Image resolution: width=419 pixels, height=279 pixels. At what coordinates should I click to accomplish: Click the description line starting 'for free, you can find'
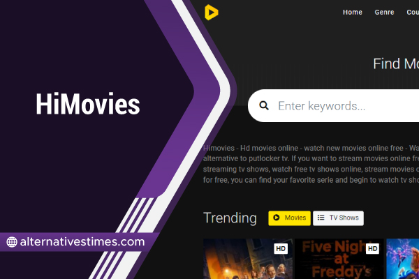click(311, 180)
